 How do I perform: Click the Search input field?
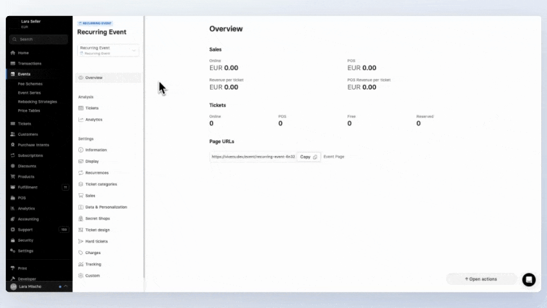(39, 39)
